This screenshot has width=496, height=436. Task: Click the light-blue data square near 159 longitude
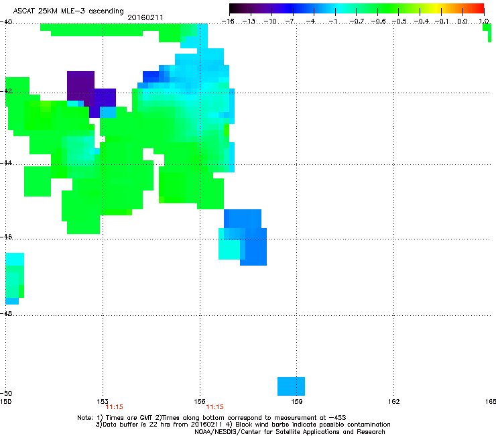coord(291,386)
